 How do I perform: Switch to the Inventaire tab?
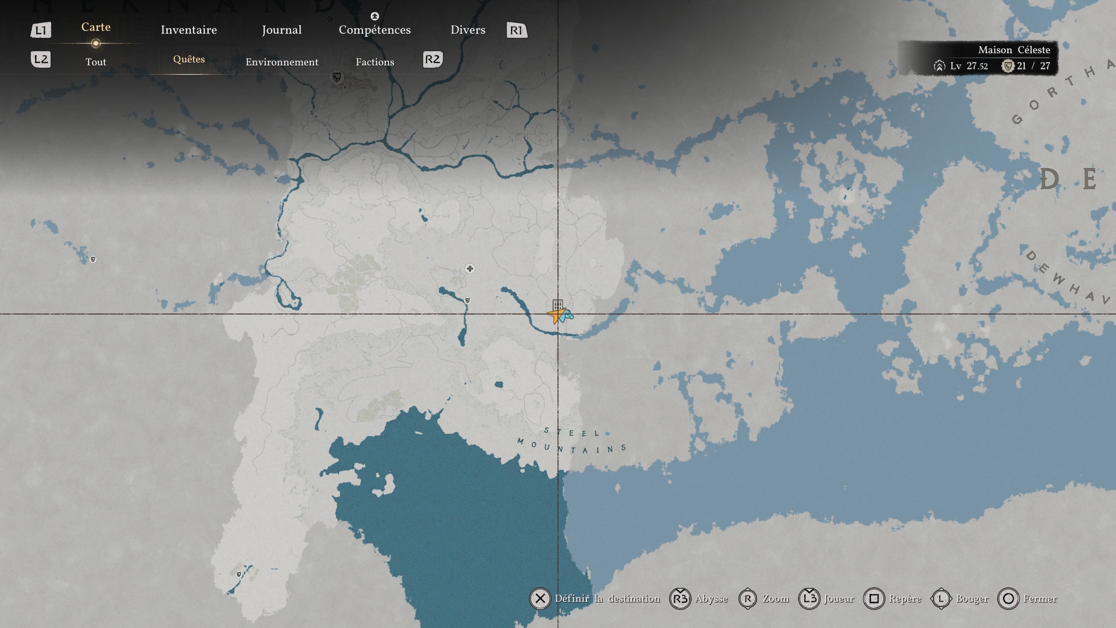(189, 30)
